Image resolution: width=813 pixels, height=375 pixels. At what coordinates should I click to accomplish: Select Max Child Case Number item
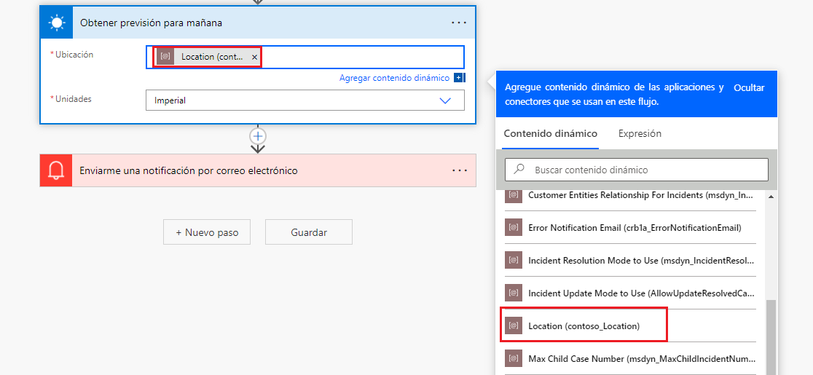click(630, 358)
